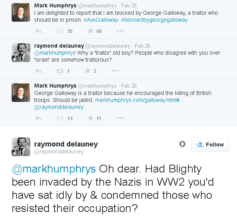This screenshot has height=217, width=237.
Task: Click @markhumphrys mention in the main tweet
Action: click(54, 169)
